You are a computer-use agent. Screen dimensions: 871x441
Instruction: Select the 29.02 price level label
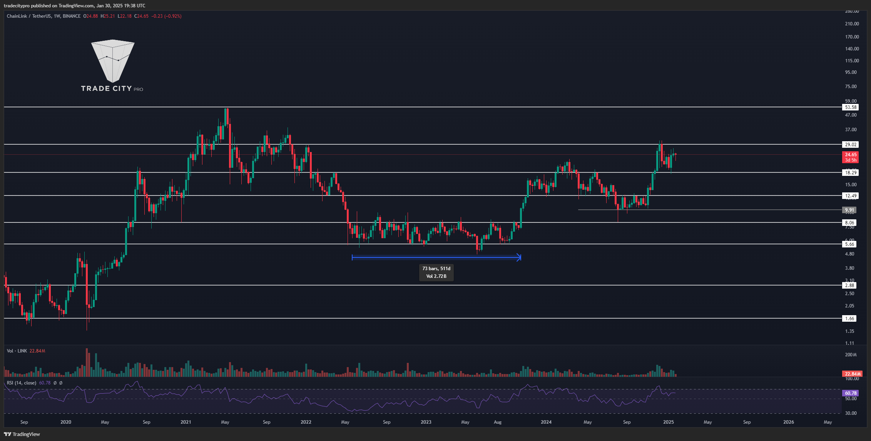point(851,145)
